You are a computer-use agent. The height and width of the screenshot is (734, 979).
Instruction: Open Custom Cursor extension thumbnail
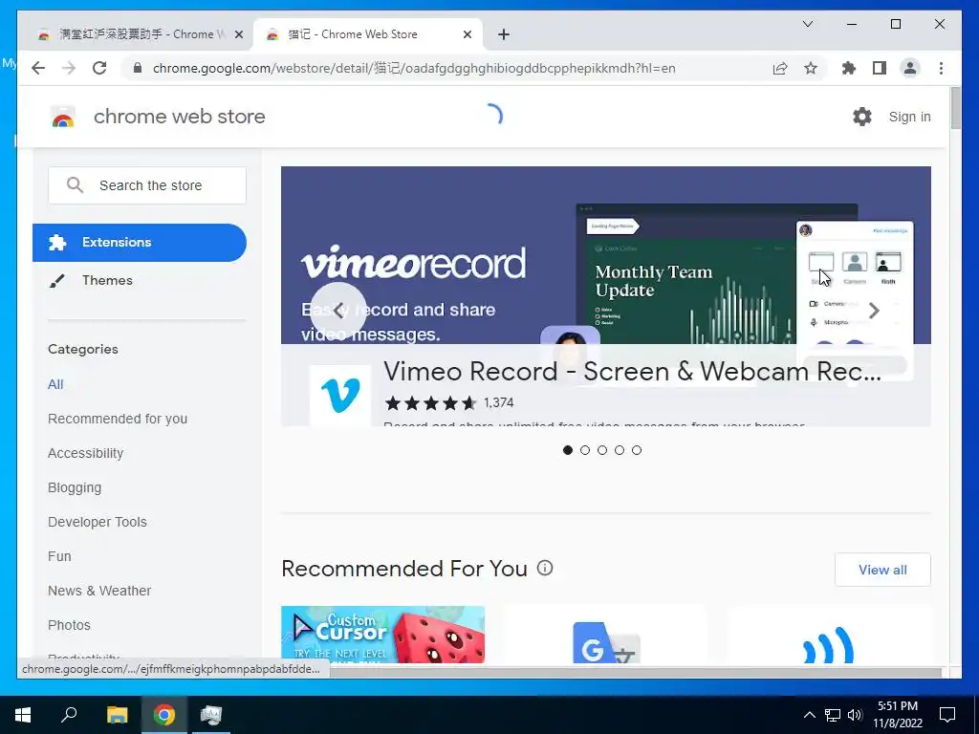pyautogui.click(x=382, y=635)
